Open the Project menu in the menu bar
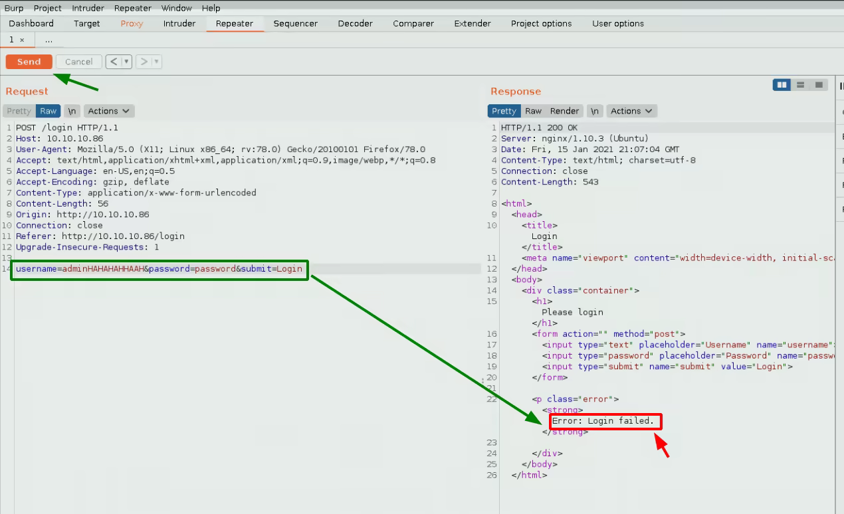 pos(47,8)
